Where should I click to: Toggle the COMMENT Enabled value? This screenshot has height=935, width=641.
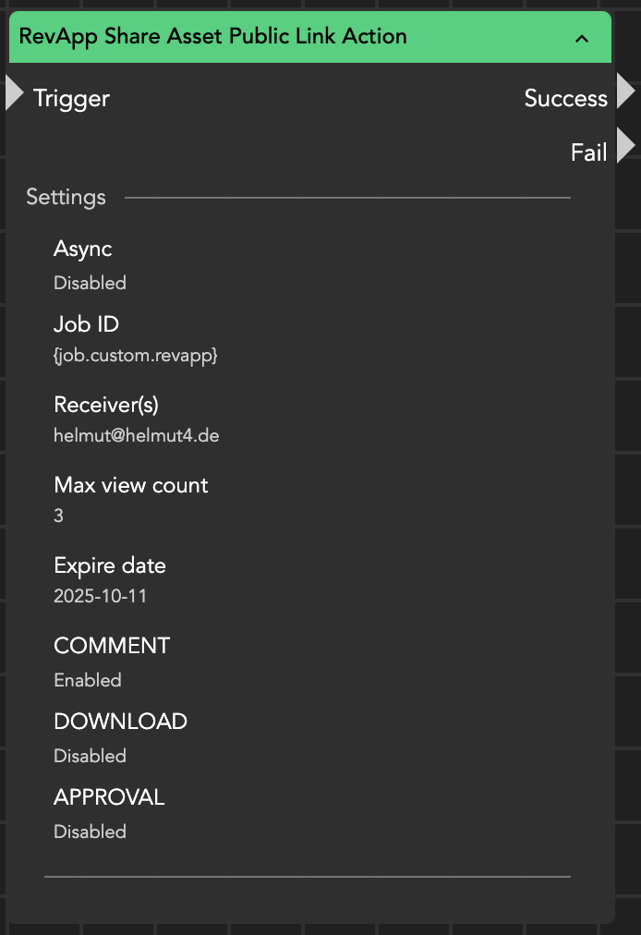pos(88,680)
